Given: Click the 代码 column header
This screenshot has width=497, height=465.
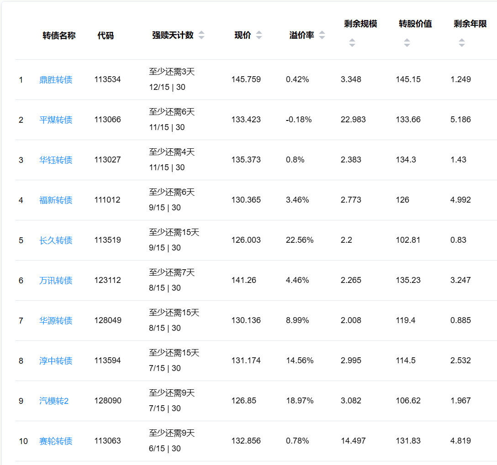Looking at the screenshot, I should pyautogui.click(x=106, y=36).
